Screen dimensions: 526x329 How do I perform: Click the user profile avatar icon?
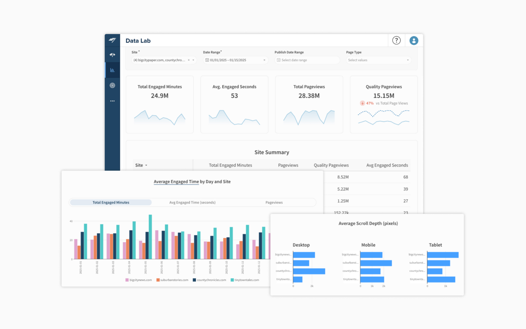413,40
